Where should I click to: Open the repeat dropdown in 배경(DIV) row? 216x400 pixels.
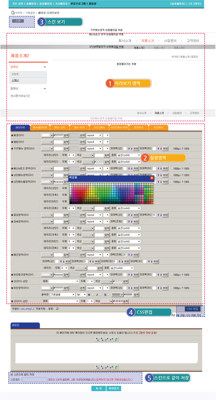94,135
